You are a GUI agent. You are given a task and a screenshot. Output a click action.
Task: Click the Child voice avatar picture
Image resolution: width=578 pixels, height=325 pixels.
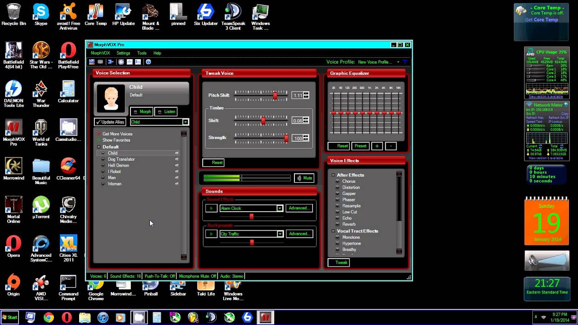pos(111,98)
